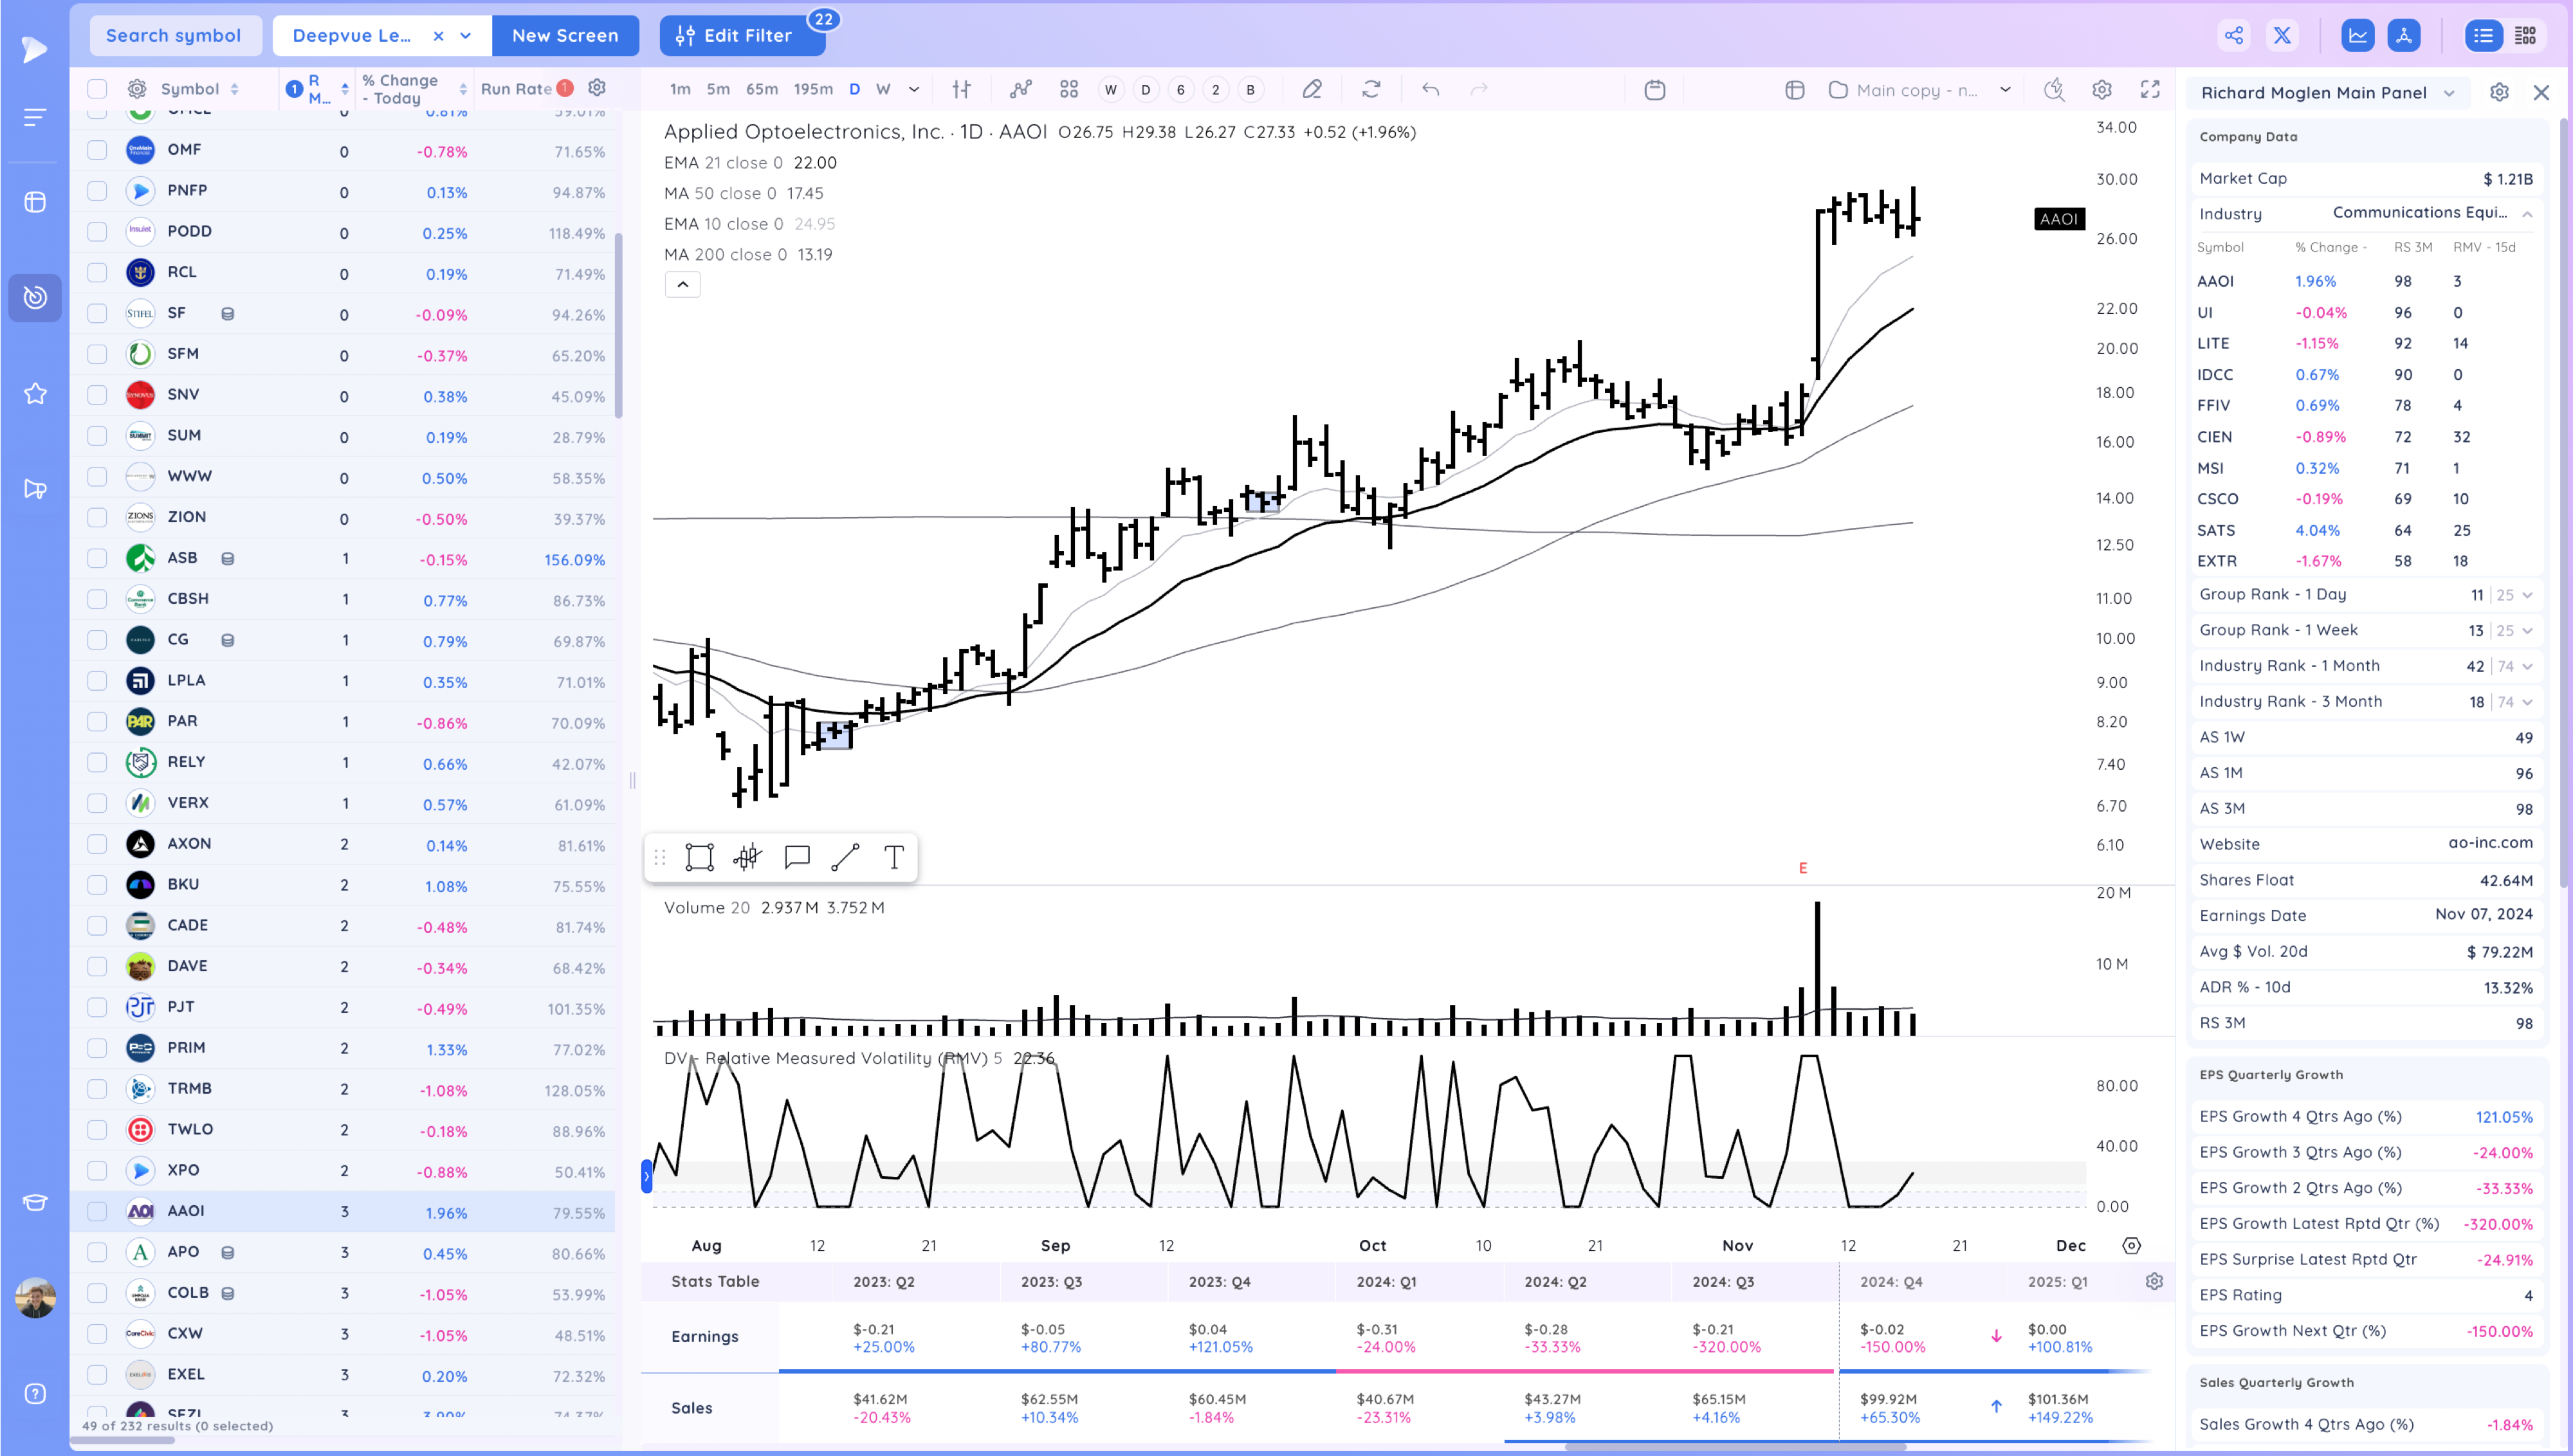Check the box for EXEL row

97,1375
